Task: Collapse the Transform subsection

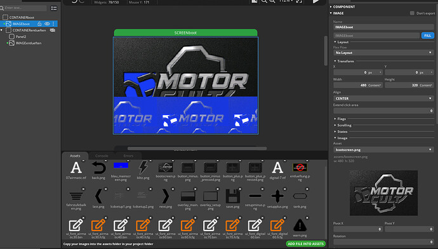Action: 335,61
